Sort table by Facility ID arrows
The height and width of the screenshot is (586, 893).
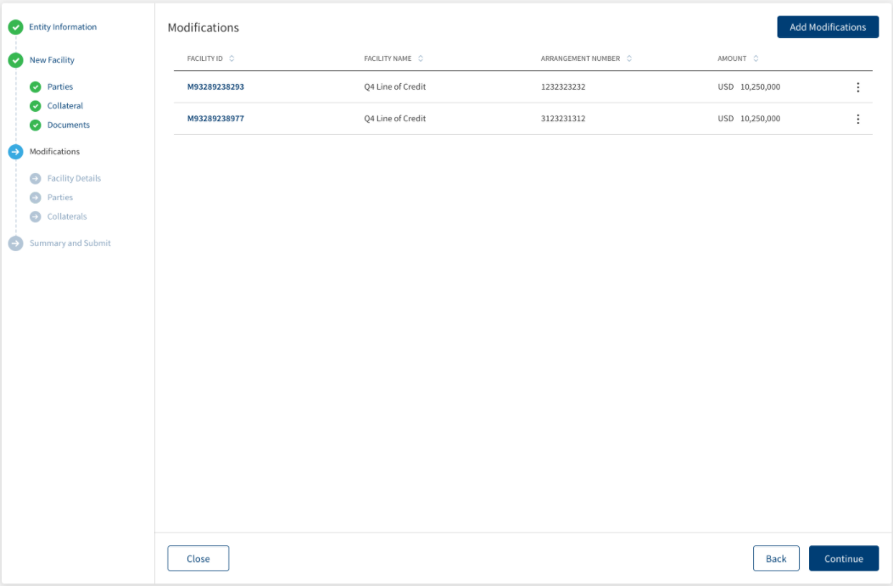click(x=232, y=58)
